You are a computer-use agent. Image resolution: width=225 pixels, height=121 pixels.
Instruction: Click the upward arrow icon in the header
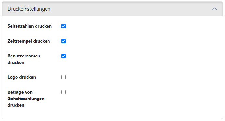(214, 9)
